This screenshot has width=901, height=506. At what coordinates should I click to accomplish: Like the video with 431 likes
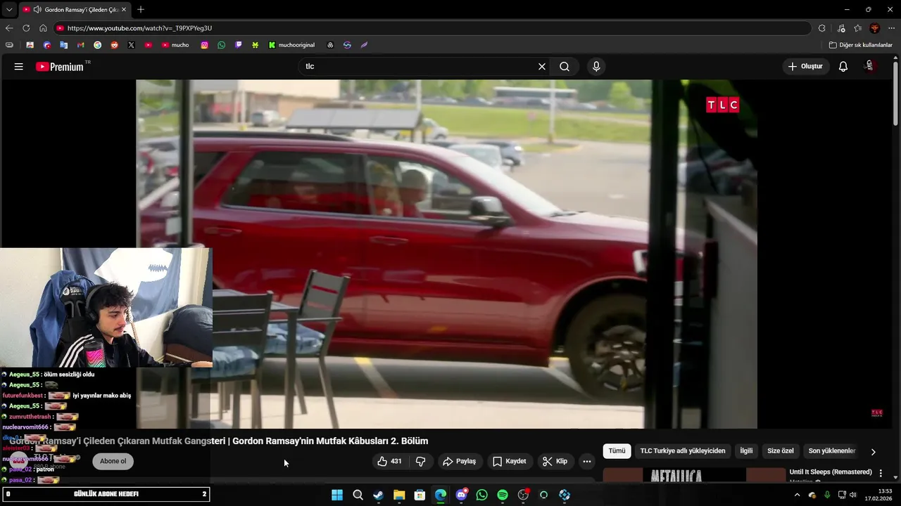(389, 462)
